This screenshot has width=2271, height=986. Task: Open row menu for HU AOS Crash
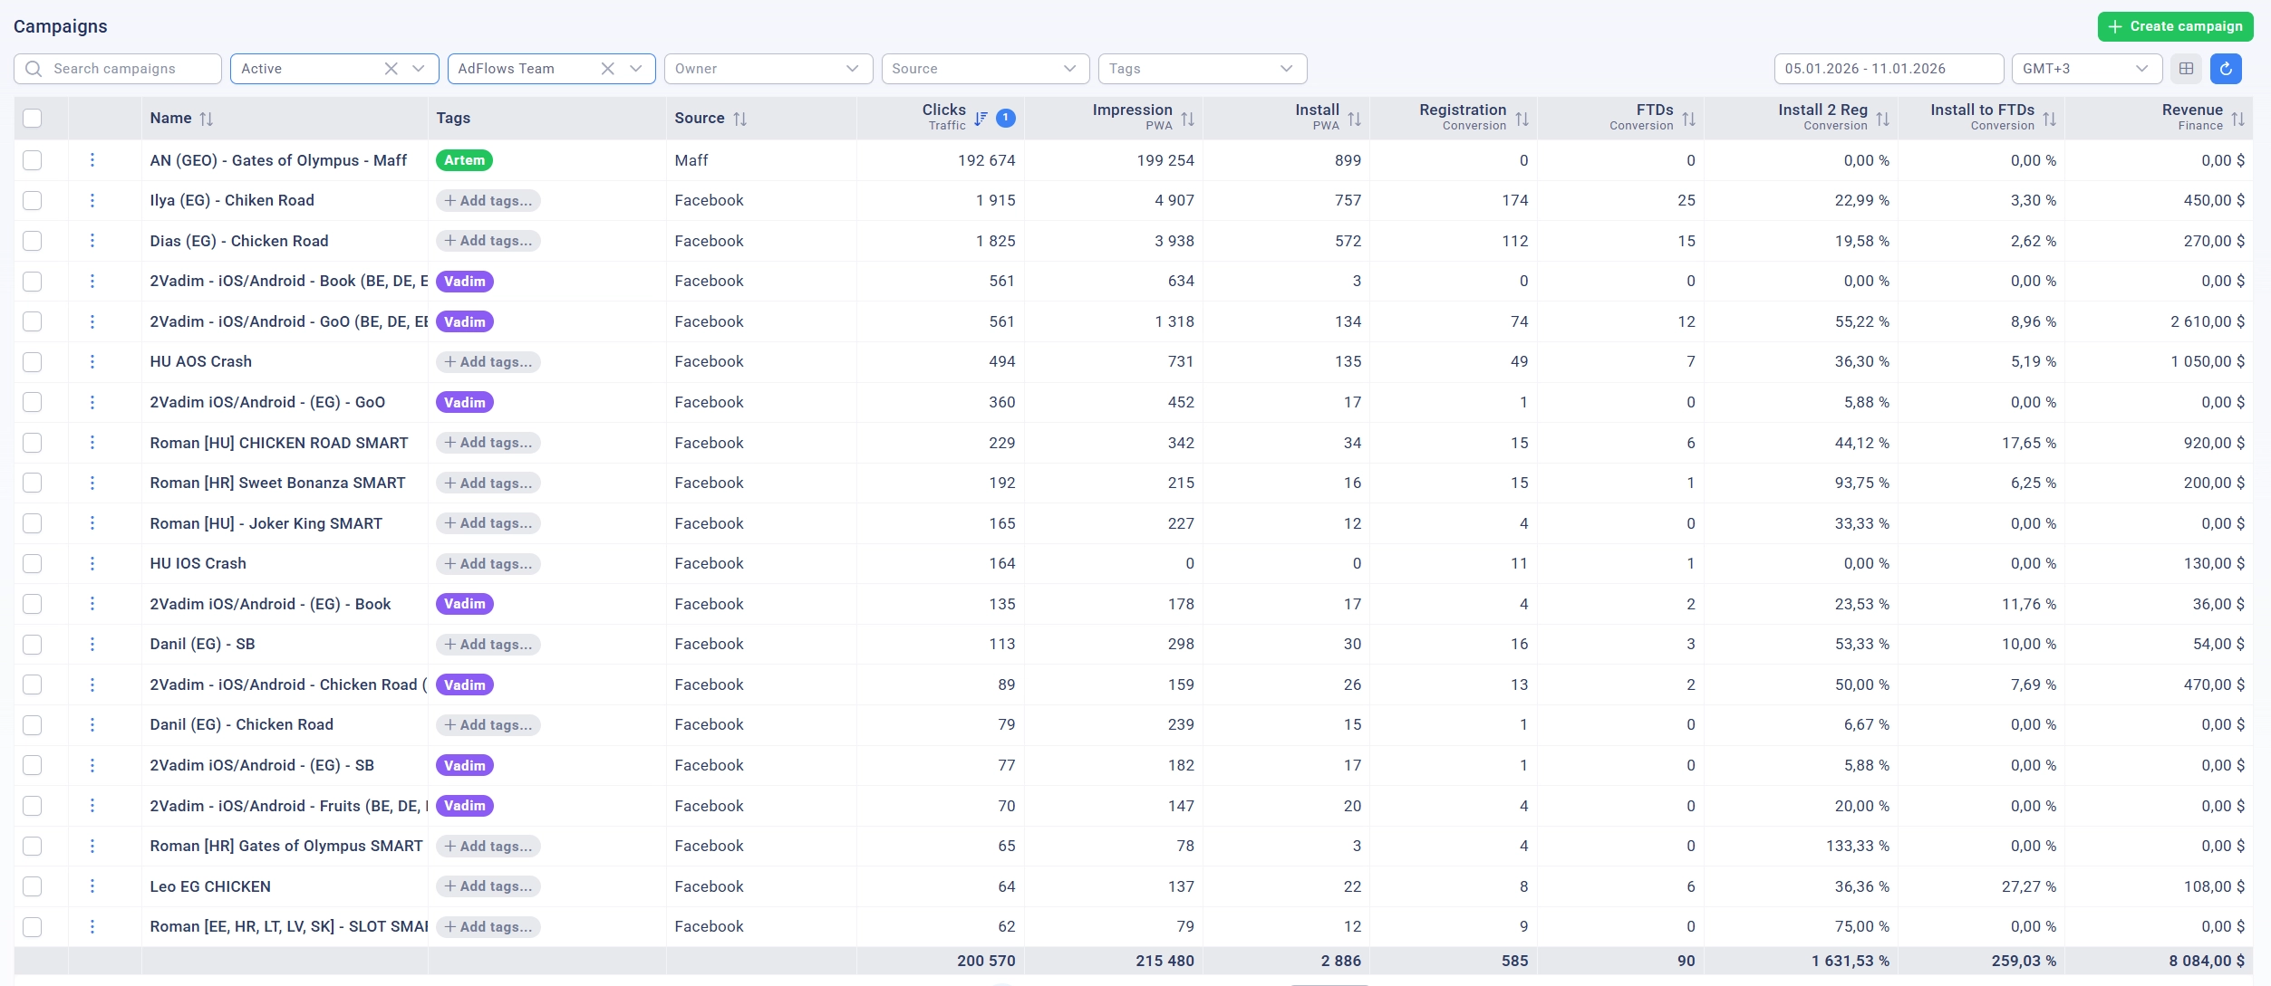[92, 362]
